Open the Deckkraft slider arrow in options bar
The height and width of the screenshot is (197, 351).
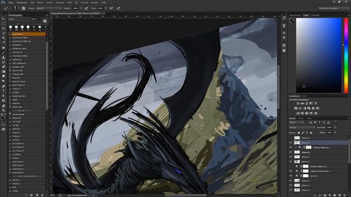coord(81,8)
